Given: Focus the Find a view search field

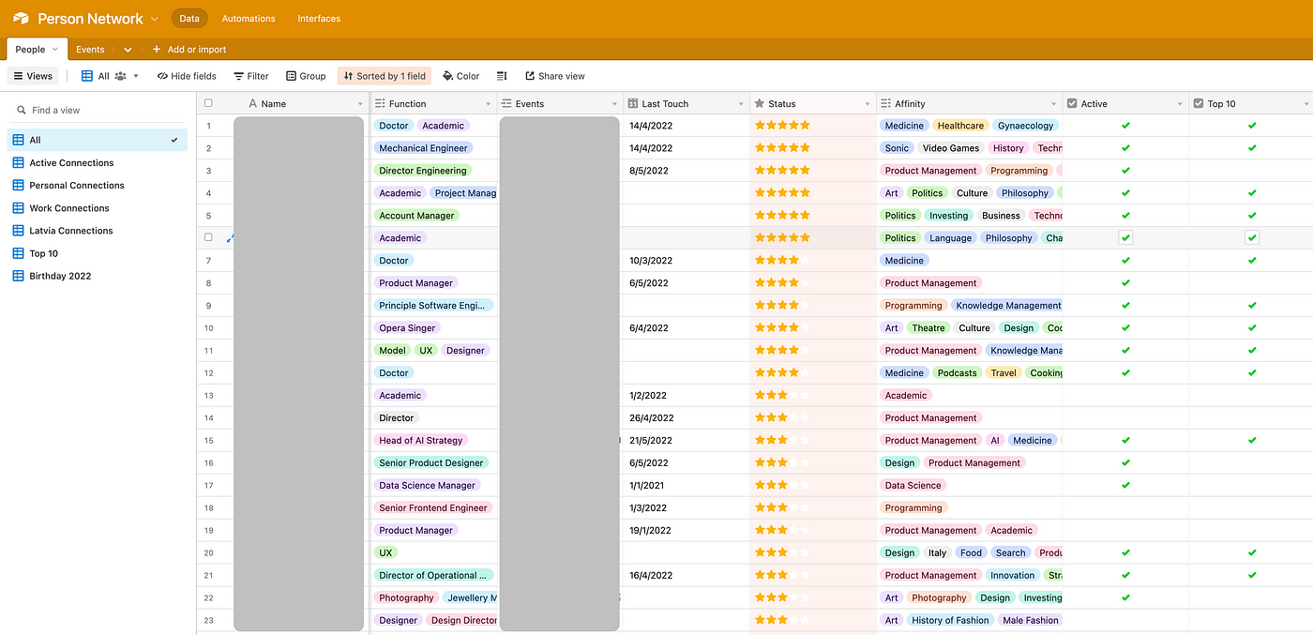Looking at the screenshot, I should [98, 110].
